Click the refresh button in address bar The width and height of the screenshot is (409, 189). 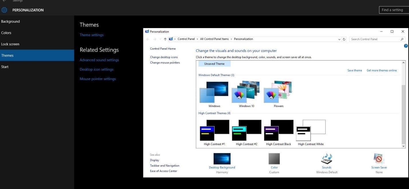coord(344,39)
